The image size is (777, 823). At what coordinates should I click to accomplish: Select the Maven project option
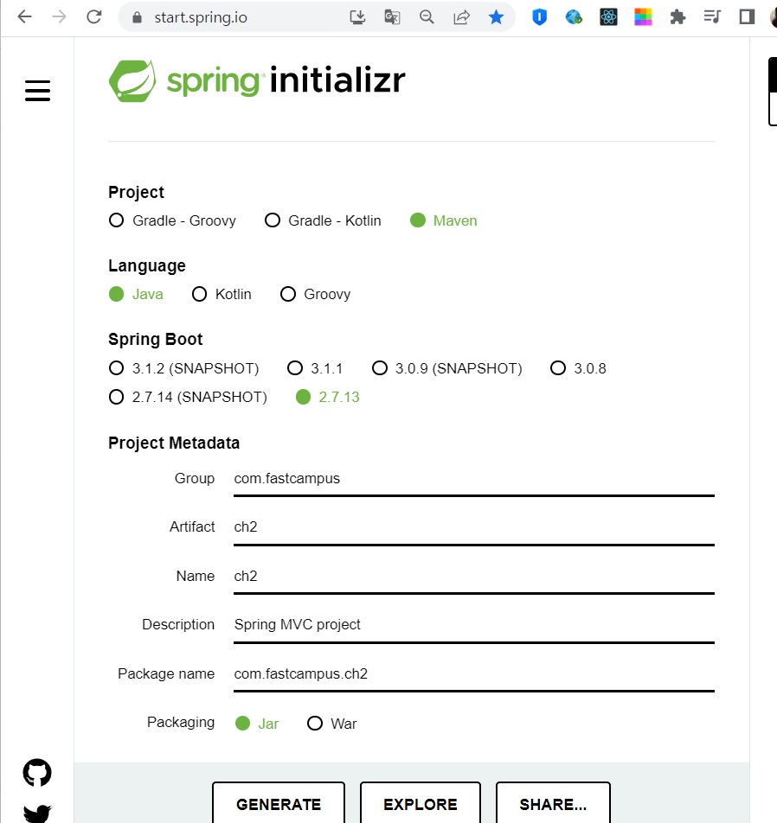[x=443, y=220]
